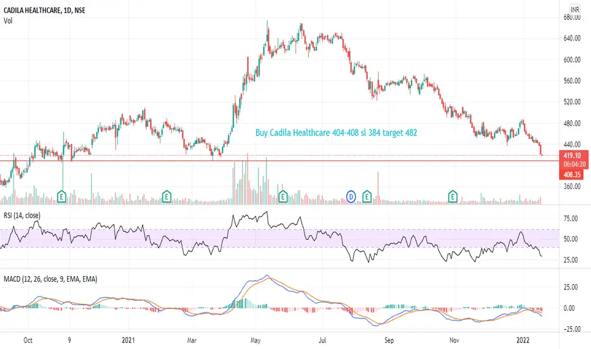
Task: Click the 440.00 price axis label
Action: [572, 145]
